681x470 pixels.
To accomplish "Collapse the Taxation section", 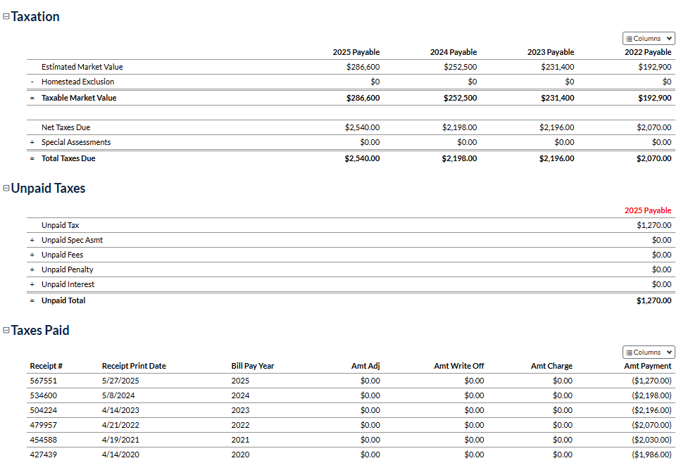I will tap(6, 17).
